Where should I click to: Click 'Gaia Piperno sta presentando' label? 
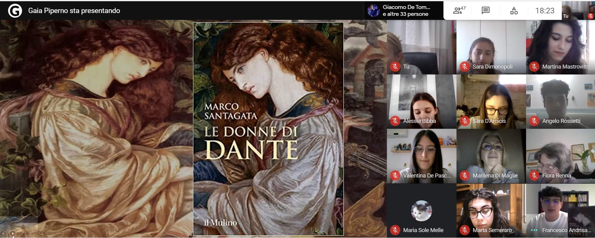(x=74, y=11)
